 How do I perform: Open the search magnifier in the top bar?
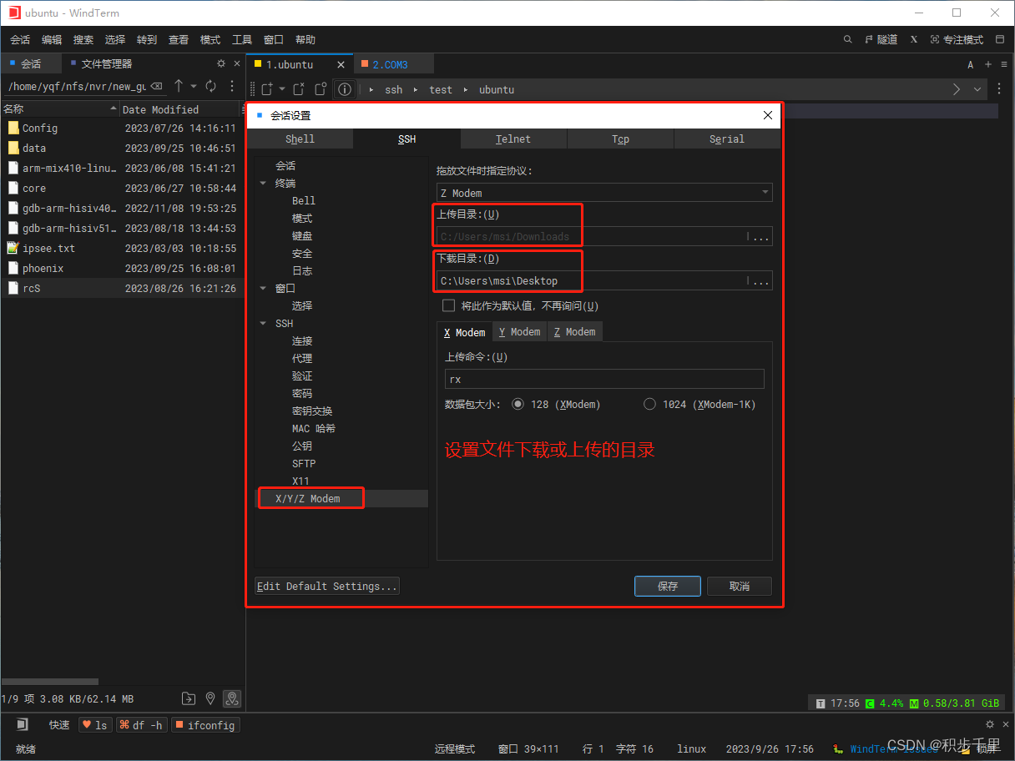click(848, 40)
